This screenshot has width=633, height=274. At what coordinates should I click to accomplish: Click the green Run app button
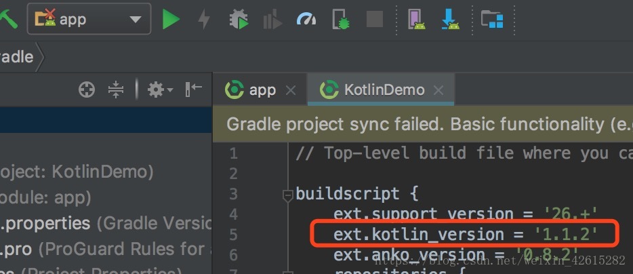(171, 20)
